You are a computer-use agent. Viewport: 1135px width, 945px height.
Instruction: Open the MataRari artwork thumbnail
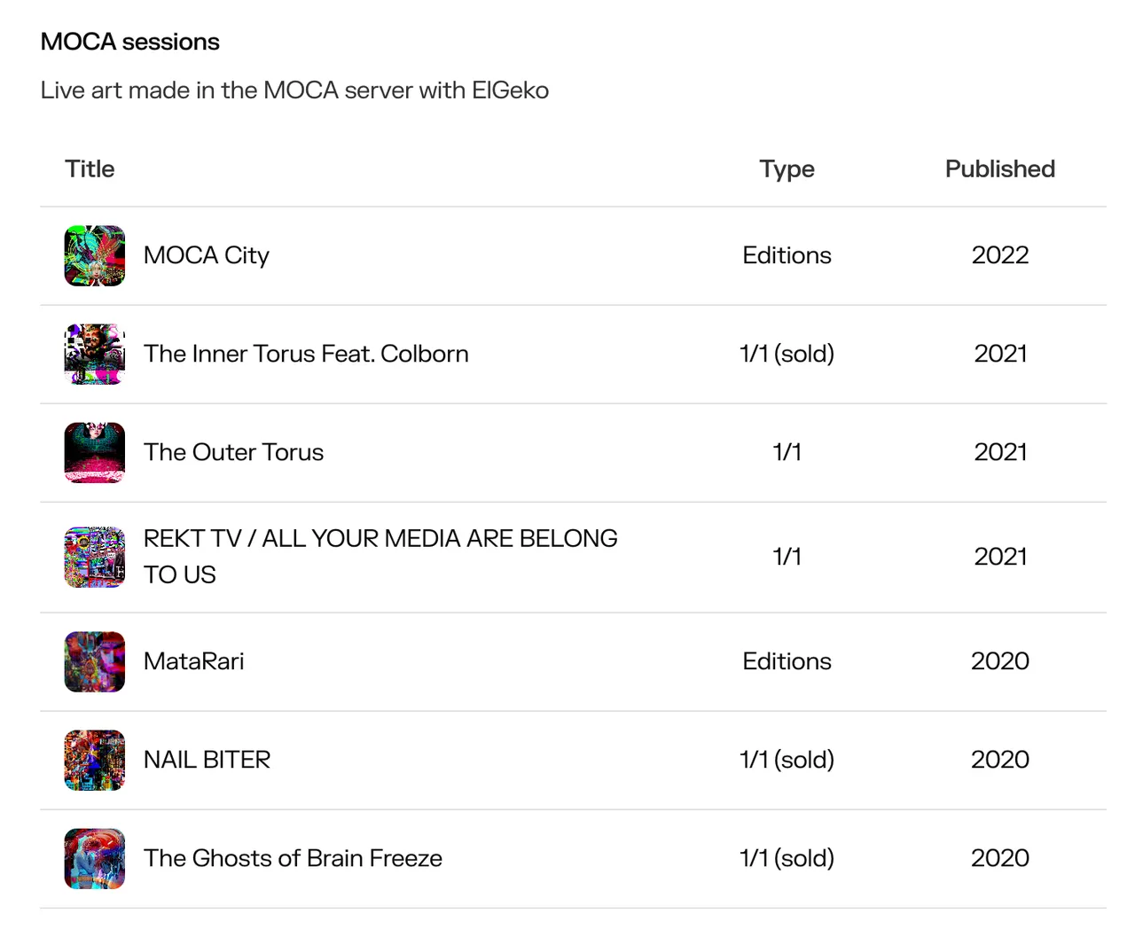(x=95, y=662)
